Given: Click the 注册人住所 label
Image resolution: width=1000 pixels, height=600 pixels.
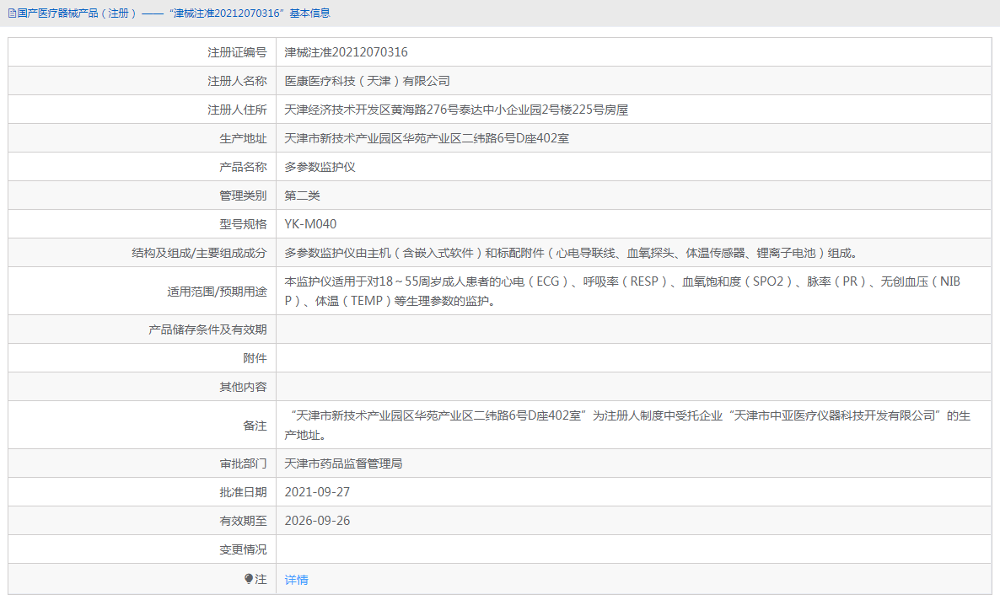Looking at the screenshot, I should click(x=237, y=110).
